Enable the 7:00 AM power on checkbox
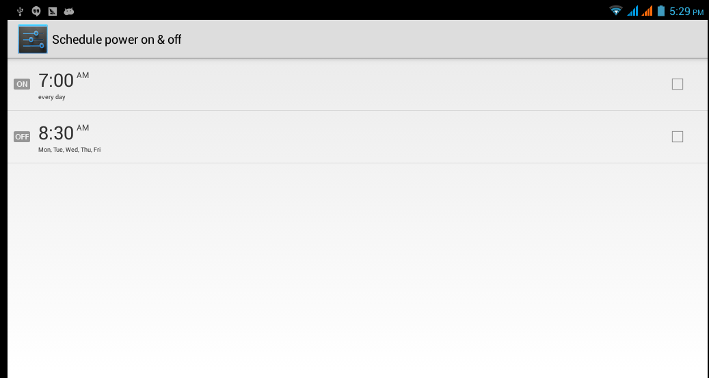 click(x=678, y=84)
